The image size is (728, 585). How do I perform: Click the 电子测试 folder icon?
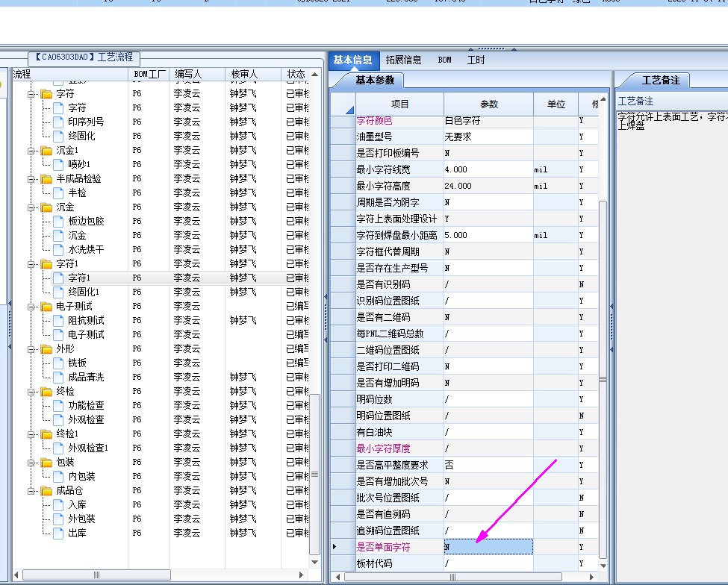(46, 306)
